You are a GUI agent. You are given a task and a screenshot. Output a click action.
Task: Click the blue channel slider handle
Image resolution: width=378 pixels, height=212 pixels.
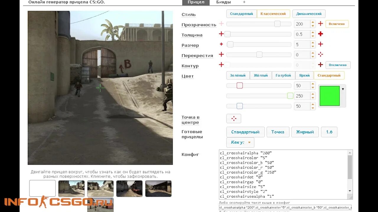click(x=240, y=106)
